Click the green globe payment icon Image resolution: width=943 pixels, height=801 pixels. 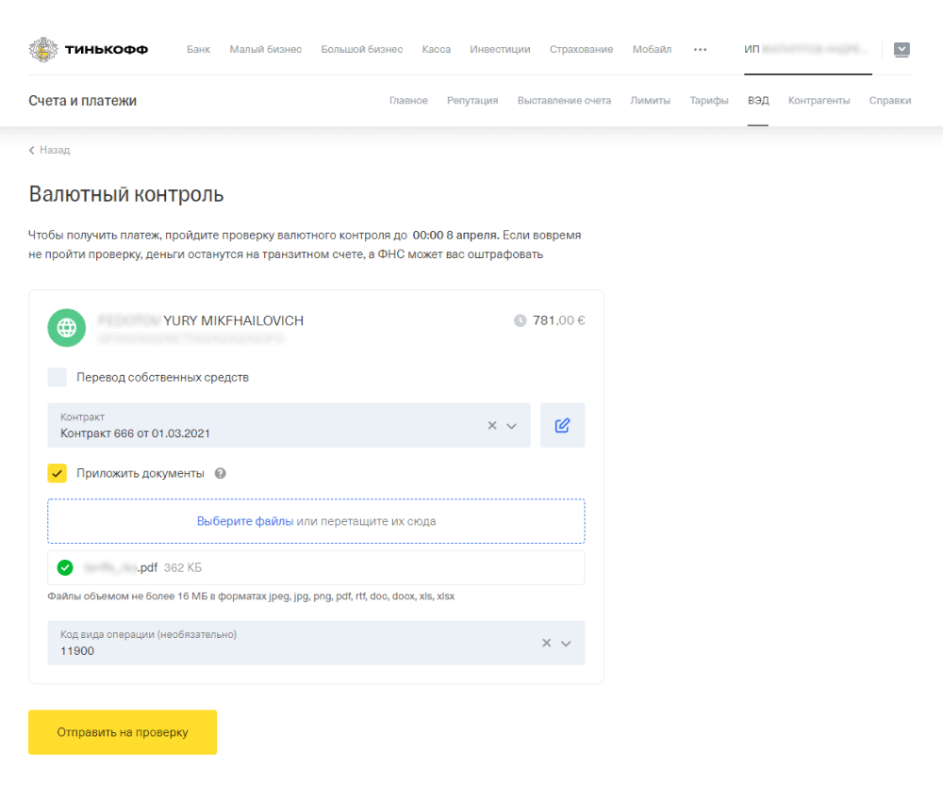pos(67,328)
